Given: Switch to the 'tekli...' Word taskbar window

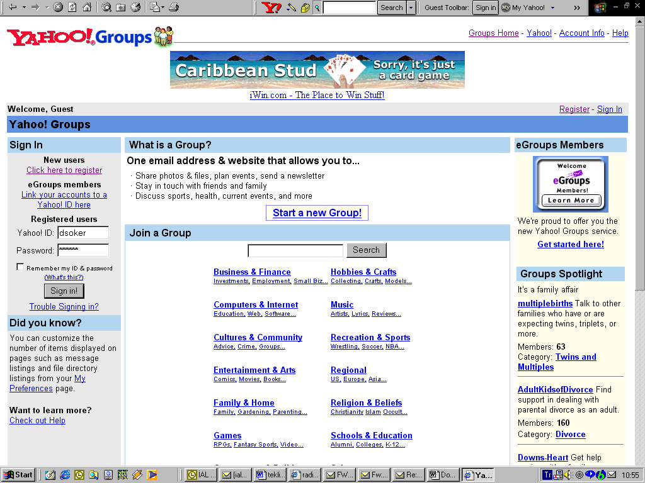Looking at the screenshot, I should tap(270, 475).
